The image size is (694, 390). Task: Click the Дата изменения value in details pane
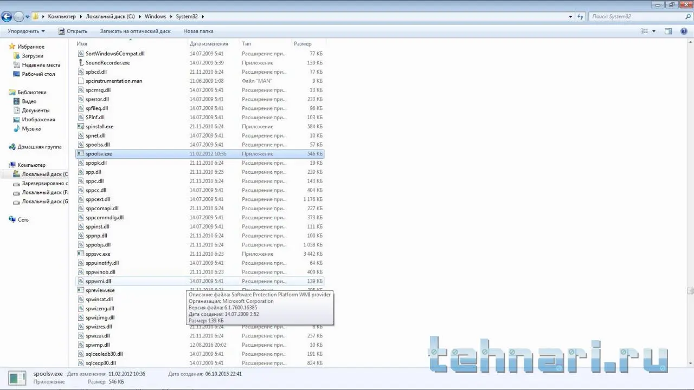(x=127, y=374)
